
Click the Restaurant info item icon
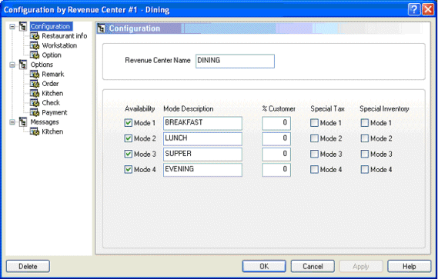(35, 36)
